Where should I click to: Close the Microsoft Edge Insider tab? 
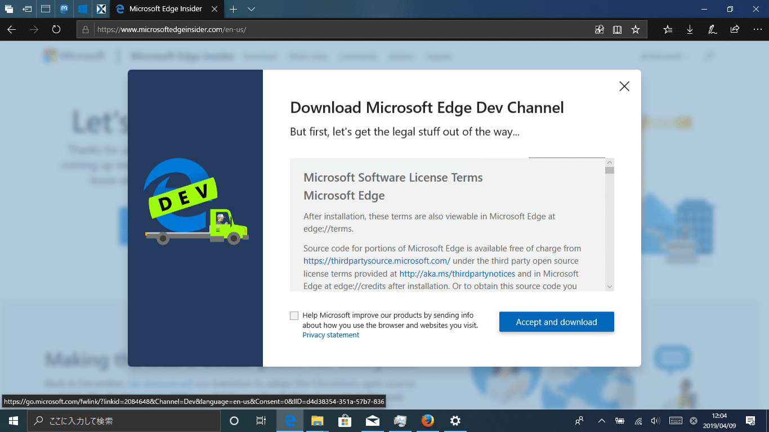(214, 9)
